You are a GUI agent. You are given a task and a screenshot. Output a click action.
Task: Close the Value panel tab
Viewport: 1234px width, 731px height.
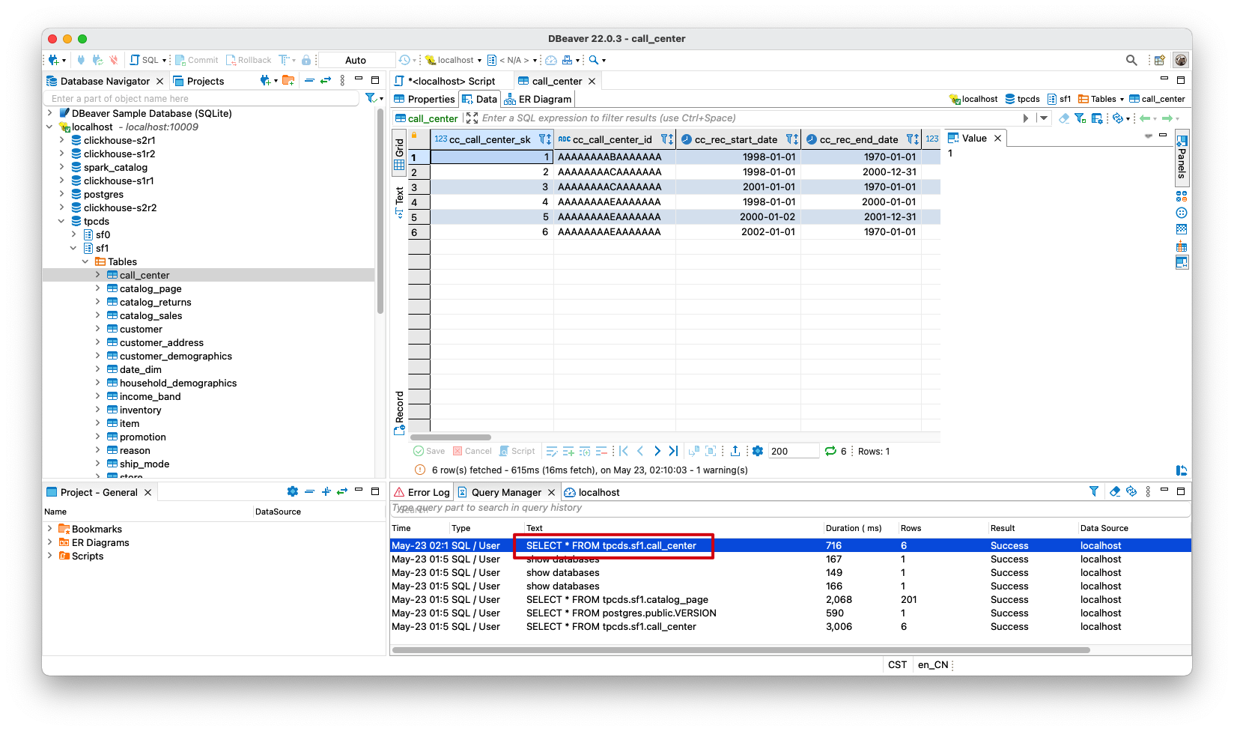(x=997, y=138)
